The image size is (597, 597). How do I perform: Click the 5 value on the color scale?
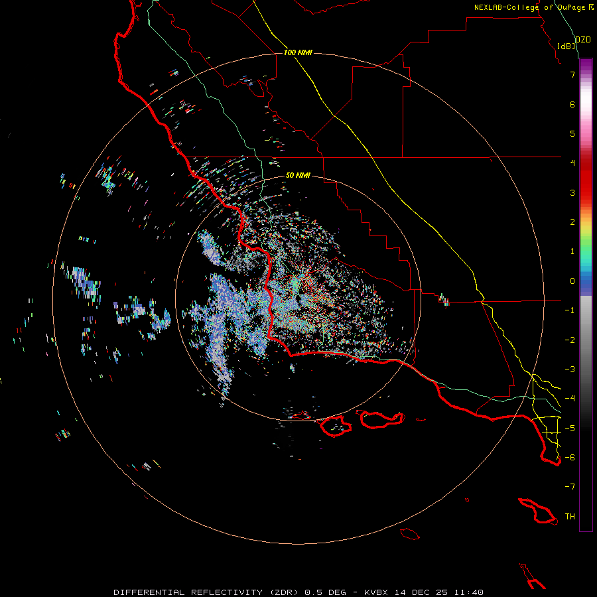tap(572, 133)
